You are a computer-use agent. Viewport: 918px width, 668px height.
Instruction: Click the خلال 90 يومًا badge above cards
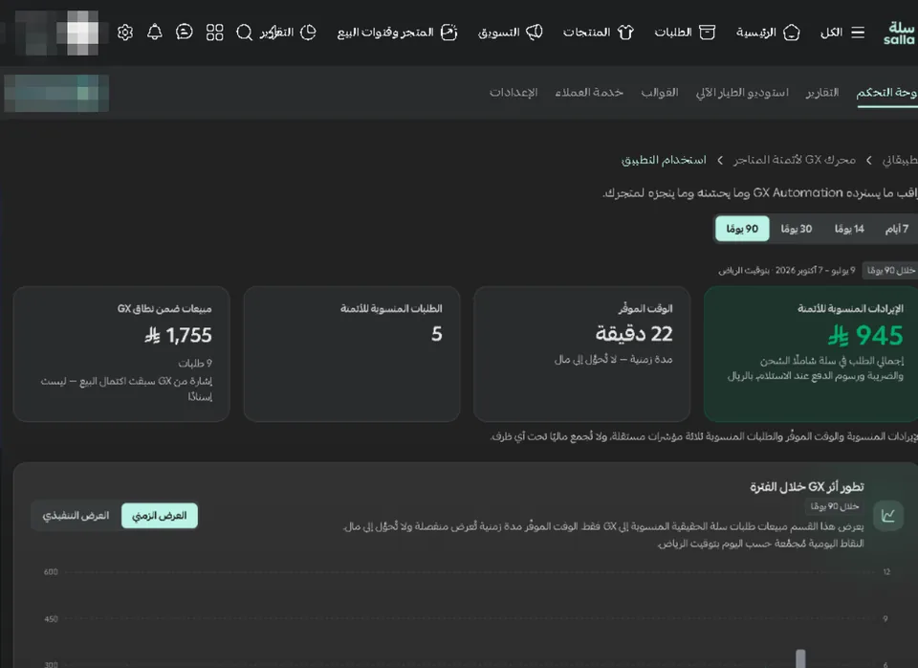pyautogui.click(x=890, y=270)
